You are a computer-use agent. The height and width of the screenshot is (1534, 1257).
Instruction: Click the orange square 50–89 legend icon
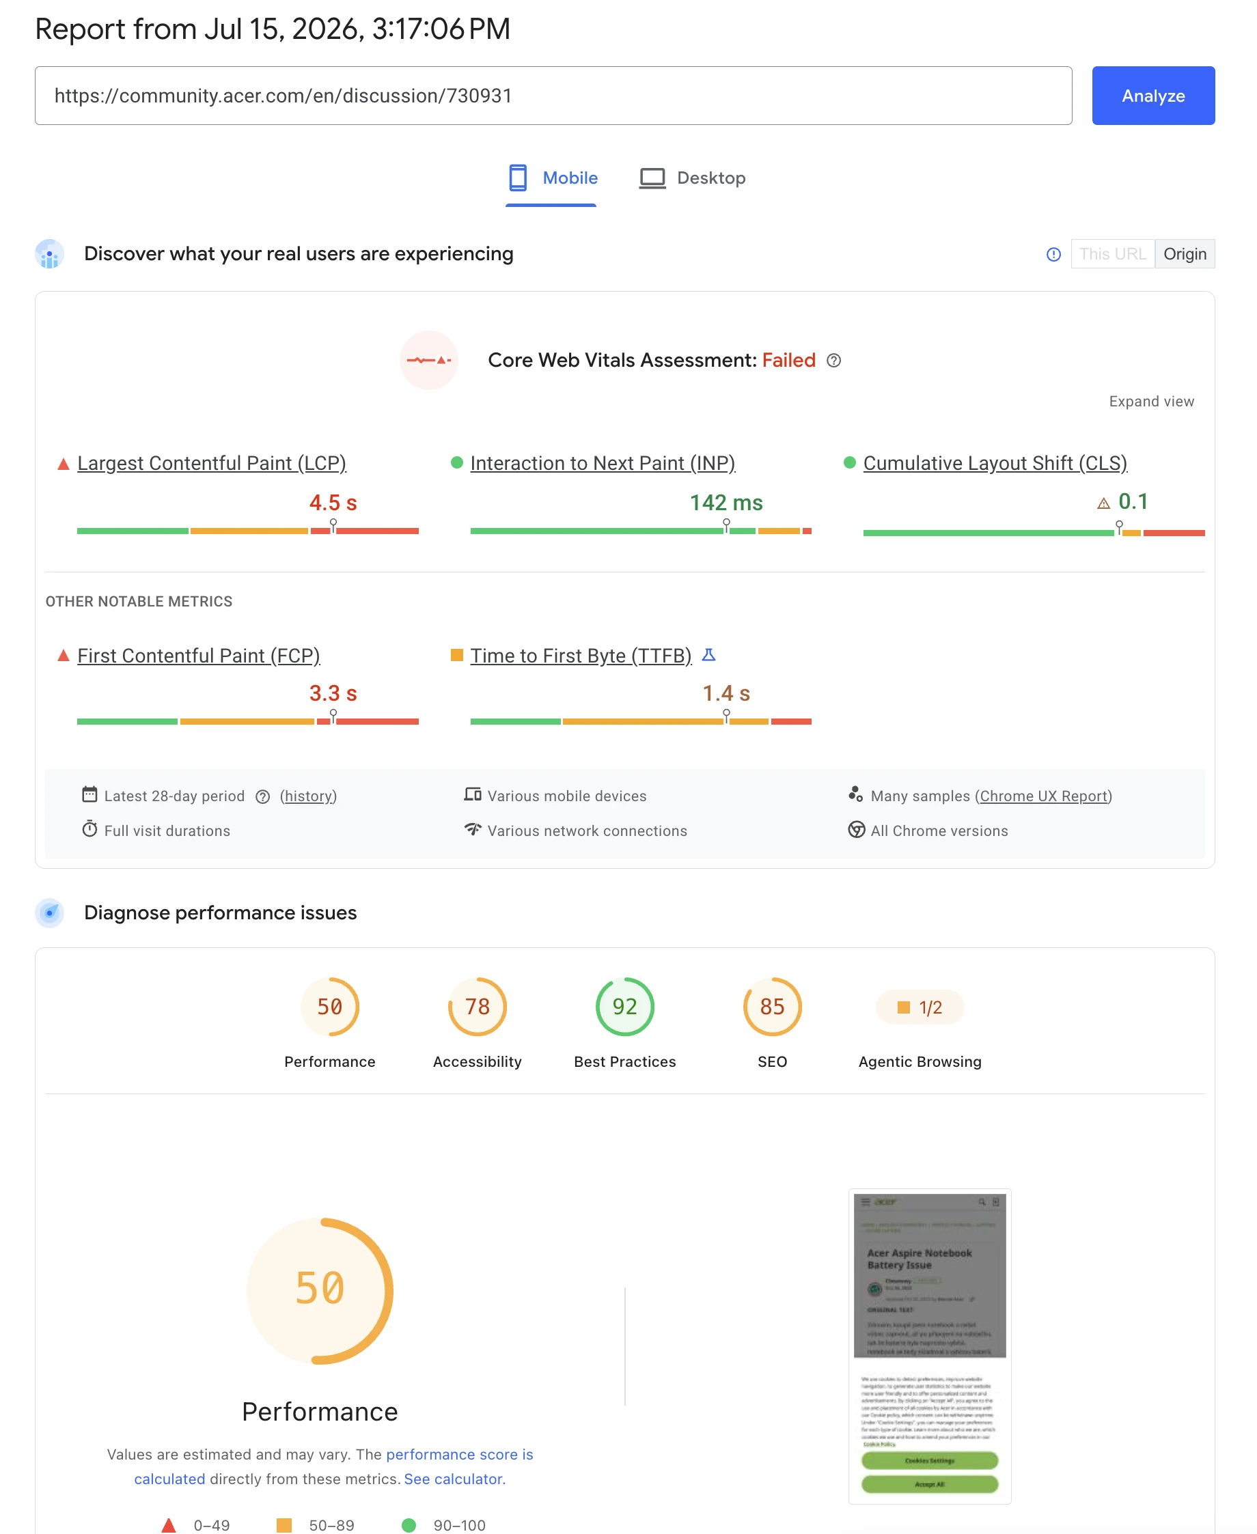(x=284, y=1526)
